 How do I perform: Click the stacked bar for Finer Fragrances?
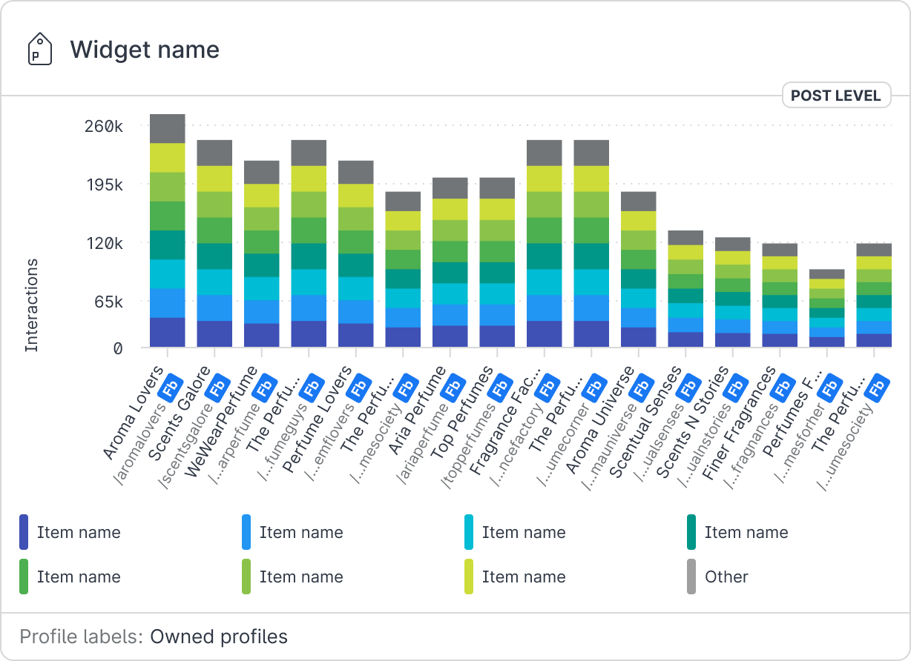click(x=780, y=295)
